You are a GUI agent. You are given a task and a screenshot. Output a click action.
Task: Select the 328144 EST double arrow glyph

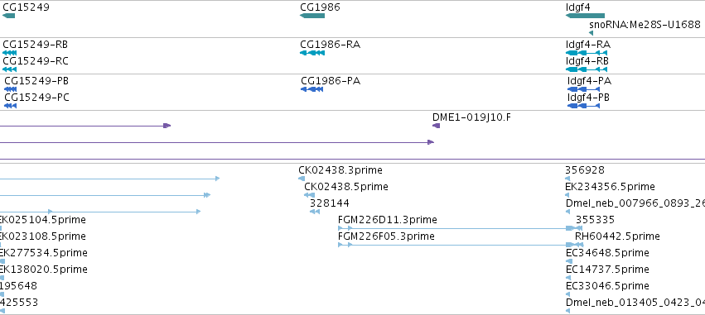point(315,212)
